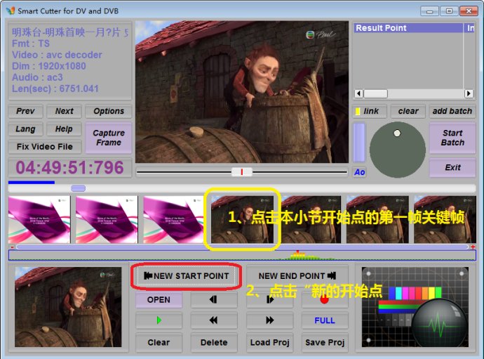Click the right arrow of the Result Point scrollbar
This screenshot has height=359, width=484.
pos(469,93)
